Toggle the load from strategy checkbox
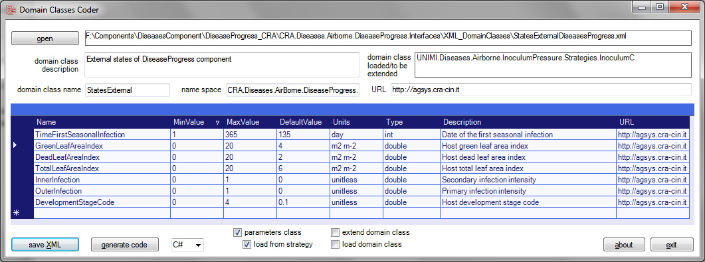705x262 pixels. [x=247, y=245]
